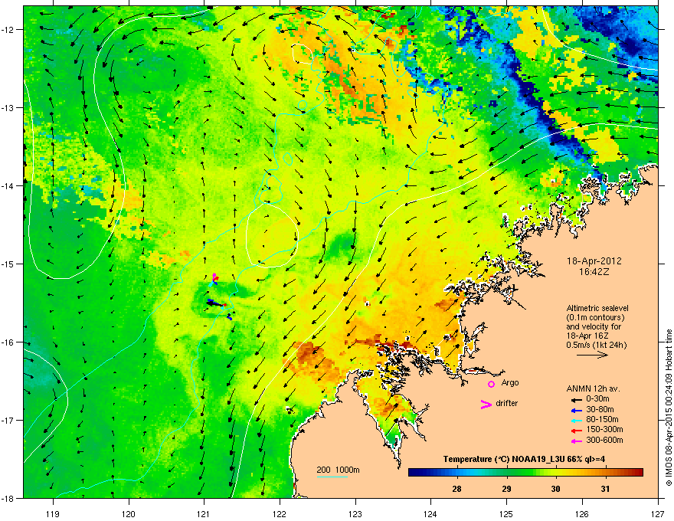Click longitude axis label 119
674x521 pixels.
(53, 513)
